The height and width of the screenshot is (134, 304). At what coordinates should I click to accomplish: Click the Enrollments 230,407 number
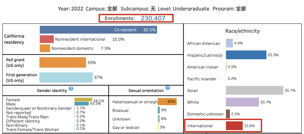pyautogui.click(x=153, y=19)
